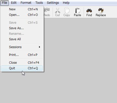117x103 pixels.
Task: Open the Tools menu
Action: [39, 3]
